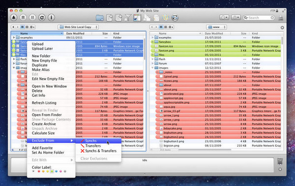295x186 pixels.
Task: Expand the forum folder in right pane
Action: click(152, 64)
